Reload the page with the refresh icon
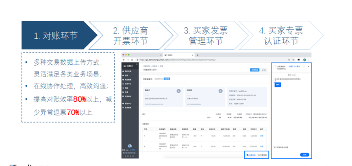 click(132, 60)
